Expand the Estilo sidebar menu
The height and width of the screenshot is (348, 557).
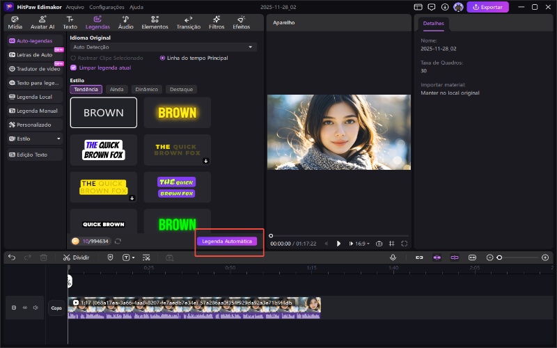coord(35,139)
